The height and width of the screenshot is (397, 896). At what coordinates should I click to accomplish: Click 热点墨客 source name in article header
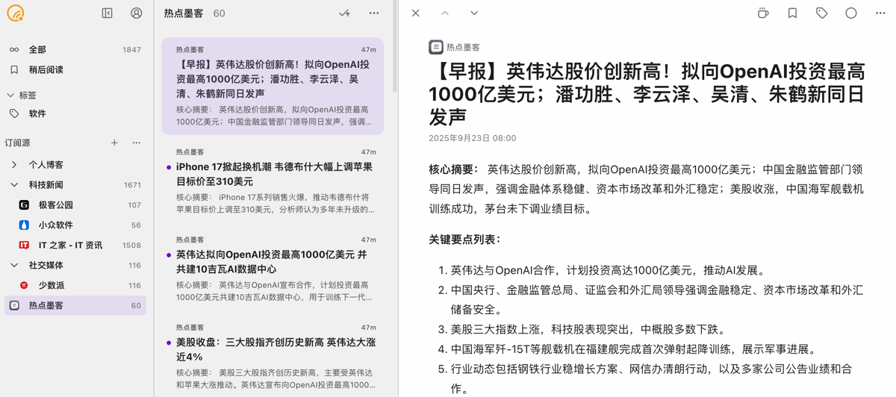click(x=463, y=47)
